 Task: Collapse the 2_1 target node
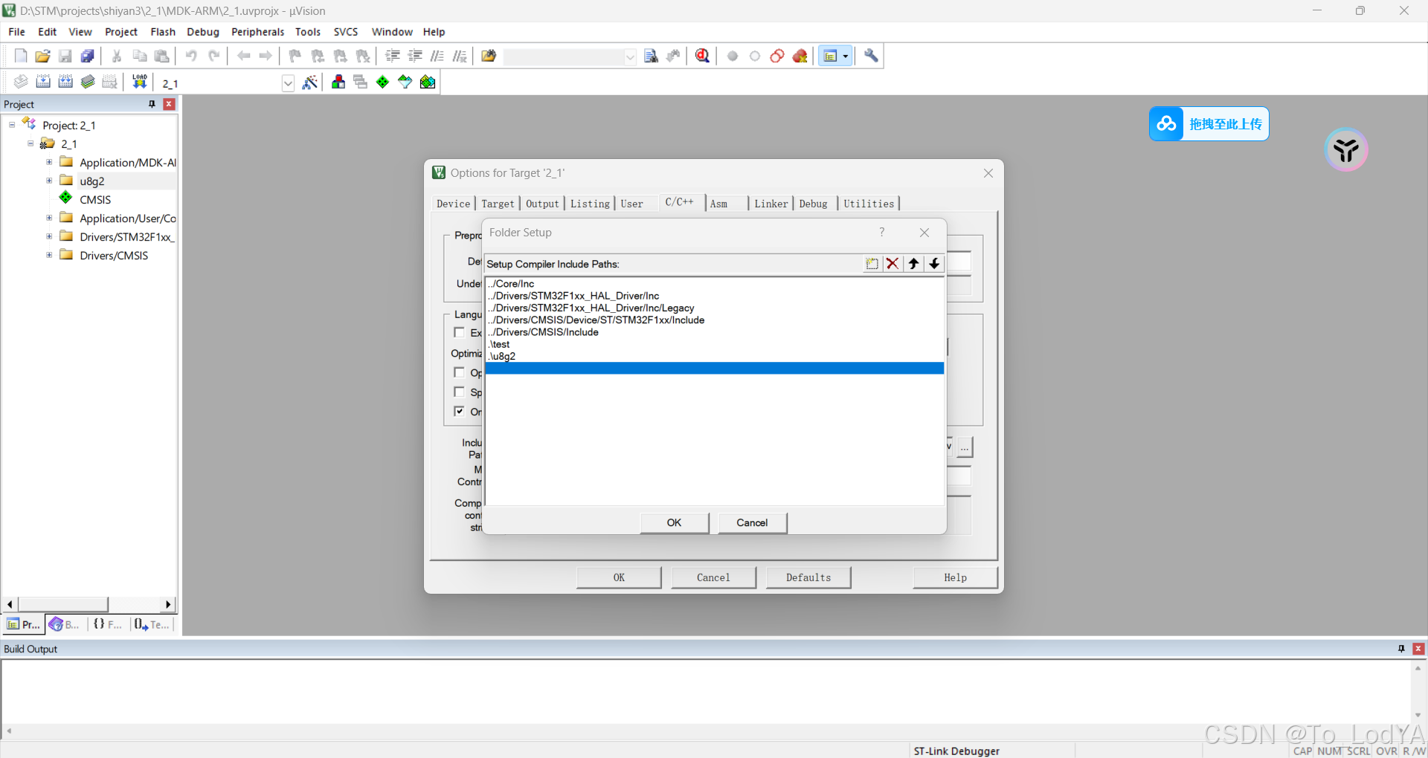pyautogui.click(x=30, y=143)
